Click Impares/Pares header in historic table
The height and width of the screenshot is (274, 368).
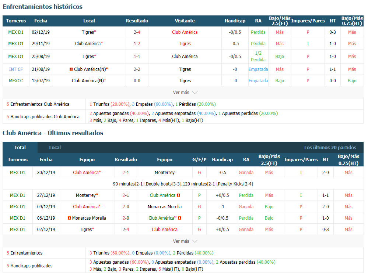tap(308, 21)
